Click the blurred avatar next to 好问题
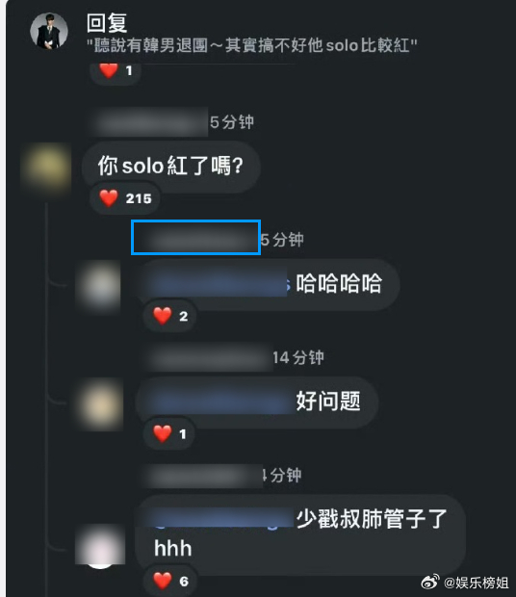Image resolution: width=516 pixels, height=597 pixels. (x=100, y=404)
